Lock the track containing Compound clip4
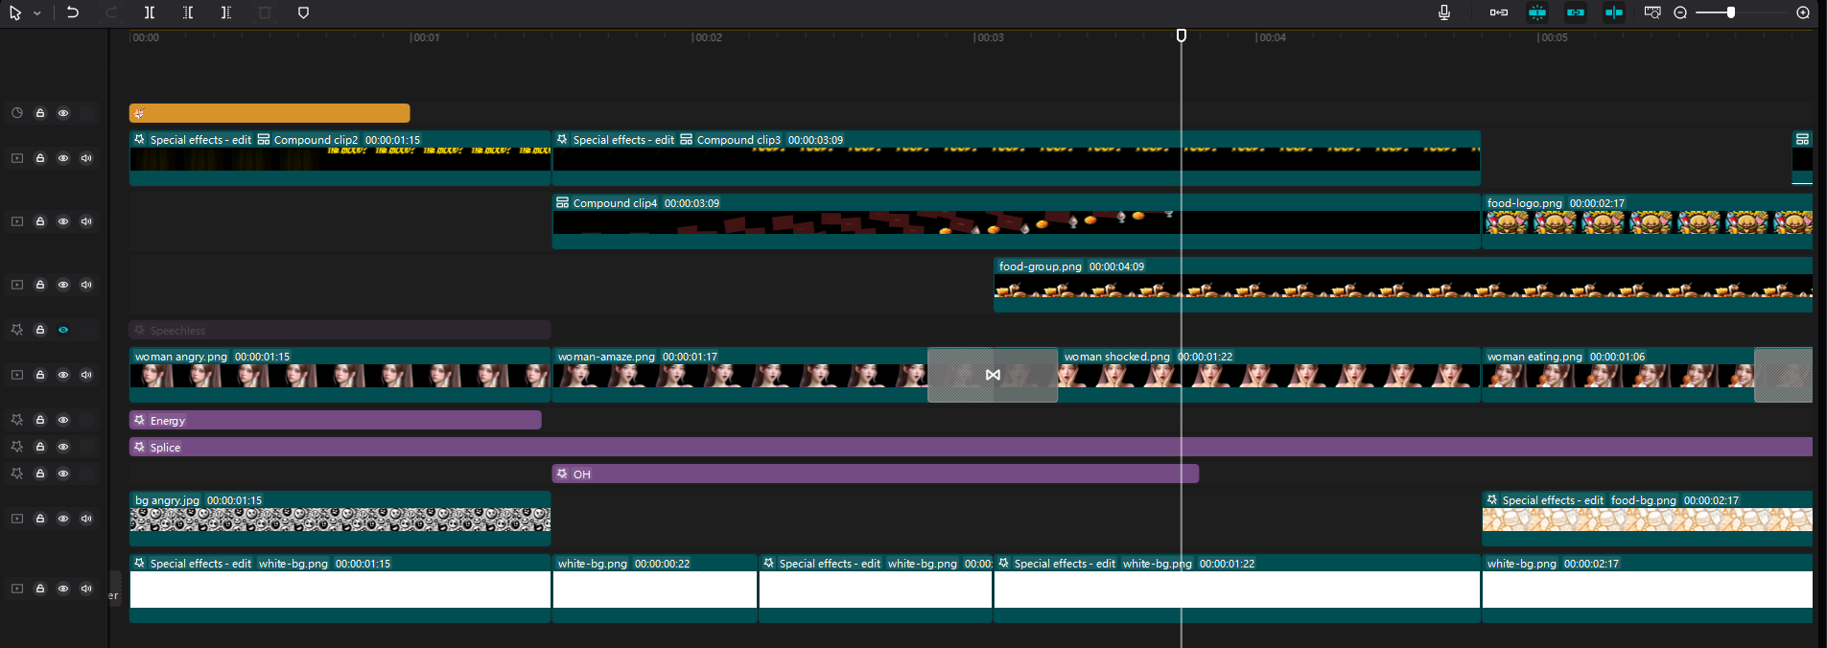The height and width of the screenshot is (648, 1827). point(40,221)
